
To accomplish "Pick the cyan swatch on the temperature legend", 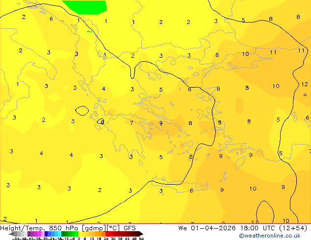I will [x=59, y=234].
